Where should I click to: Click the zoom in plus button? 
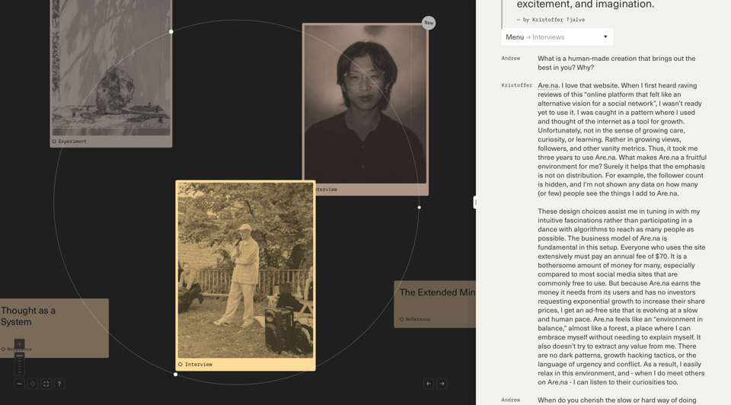19,344
